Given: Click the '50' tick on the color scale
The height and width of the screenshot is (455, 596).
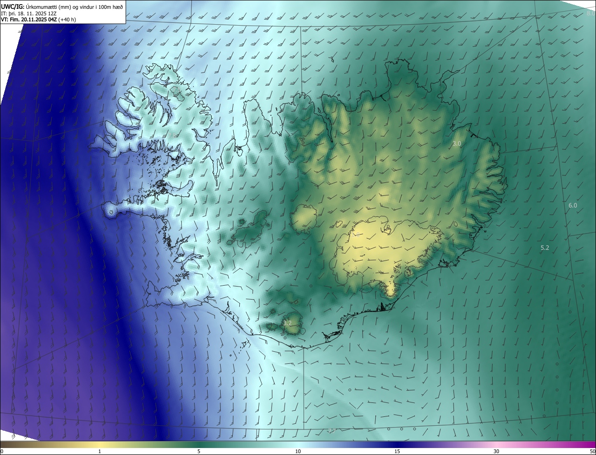Looking at the screenshot, I should coord(592,451).
